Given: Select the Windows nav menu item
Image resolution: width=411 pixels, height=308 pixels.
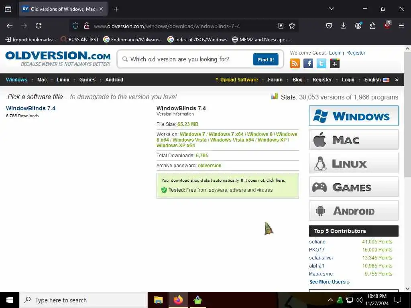Looking at the screenshot, I should (x=16, y=80).
